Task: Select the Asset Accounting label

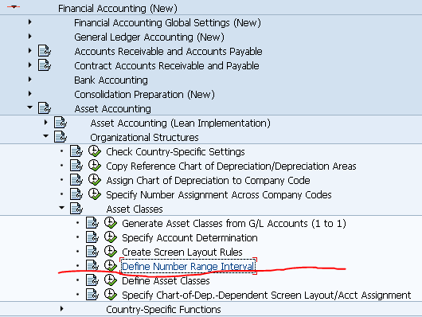Action: point(112,108)
